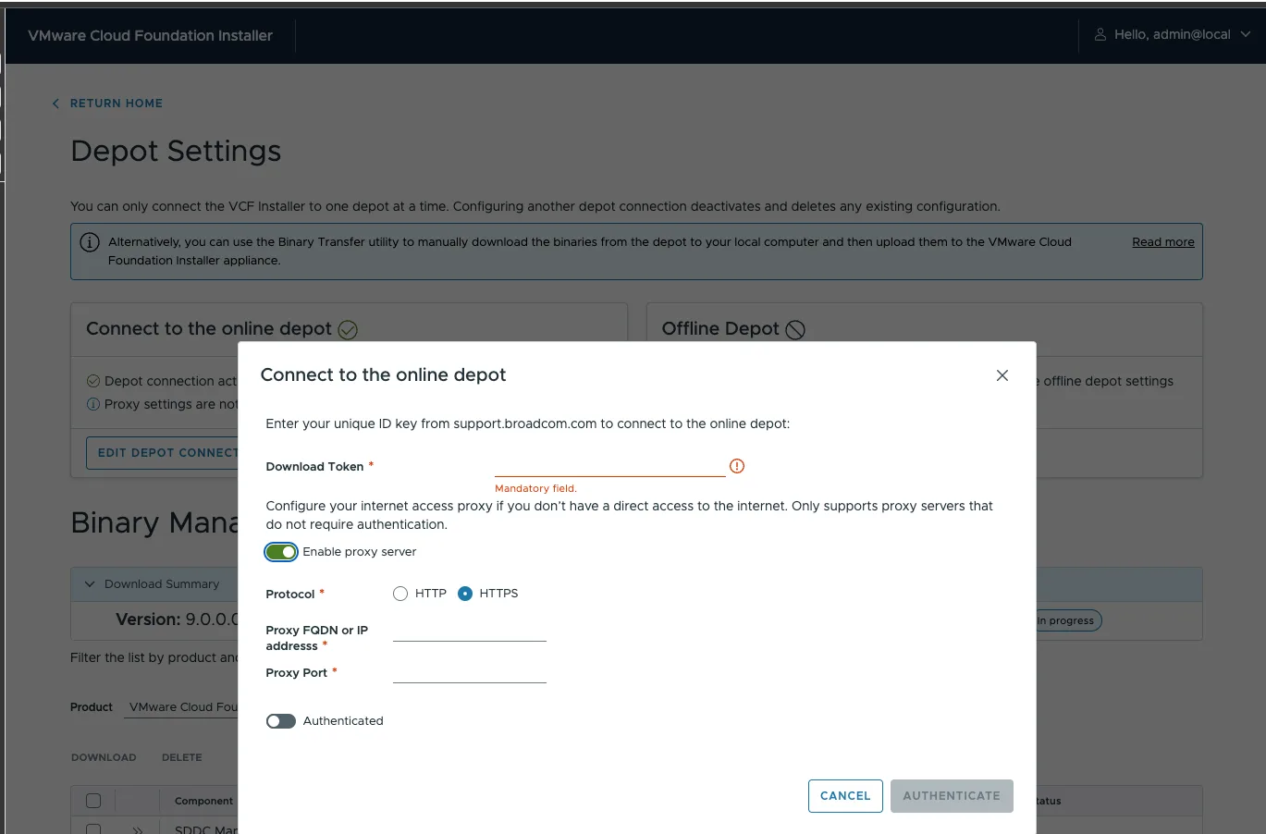
Task: Open the Read more link
Action: click(1162, 242)
